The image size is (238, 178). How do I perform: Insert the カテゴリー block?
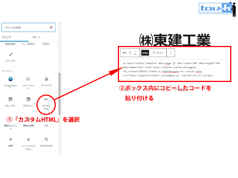28,102
